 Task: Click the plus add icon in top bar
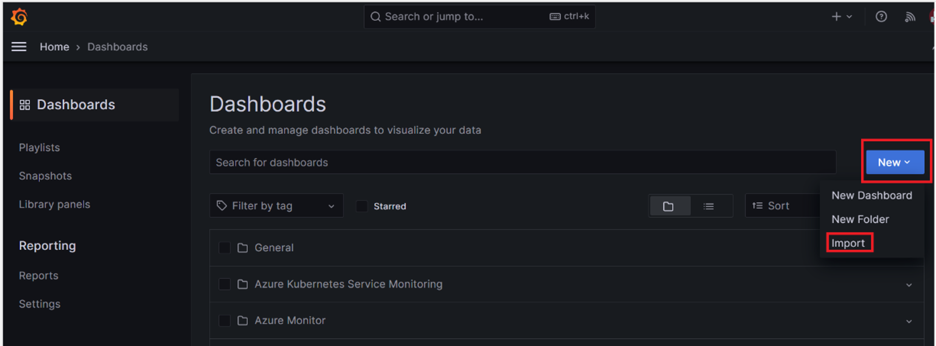point(836,17)
